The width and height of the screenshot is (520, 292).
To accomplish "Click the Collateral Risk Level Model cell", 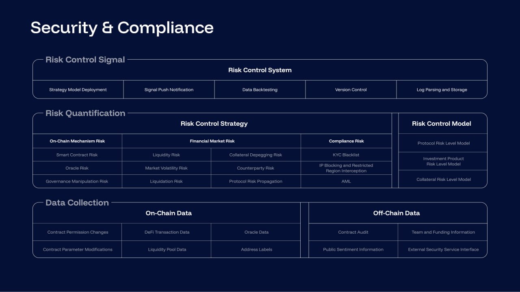I will pyautogui.click(x=444, y=179).
